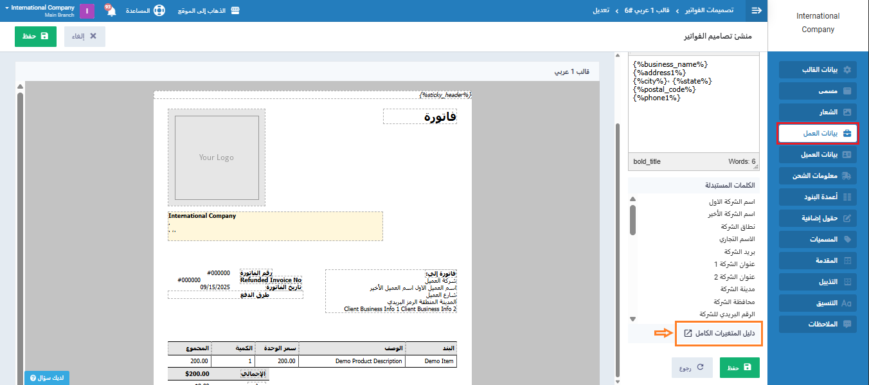
Task: Click the رجوع back button
Action: coord(692,368)
